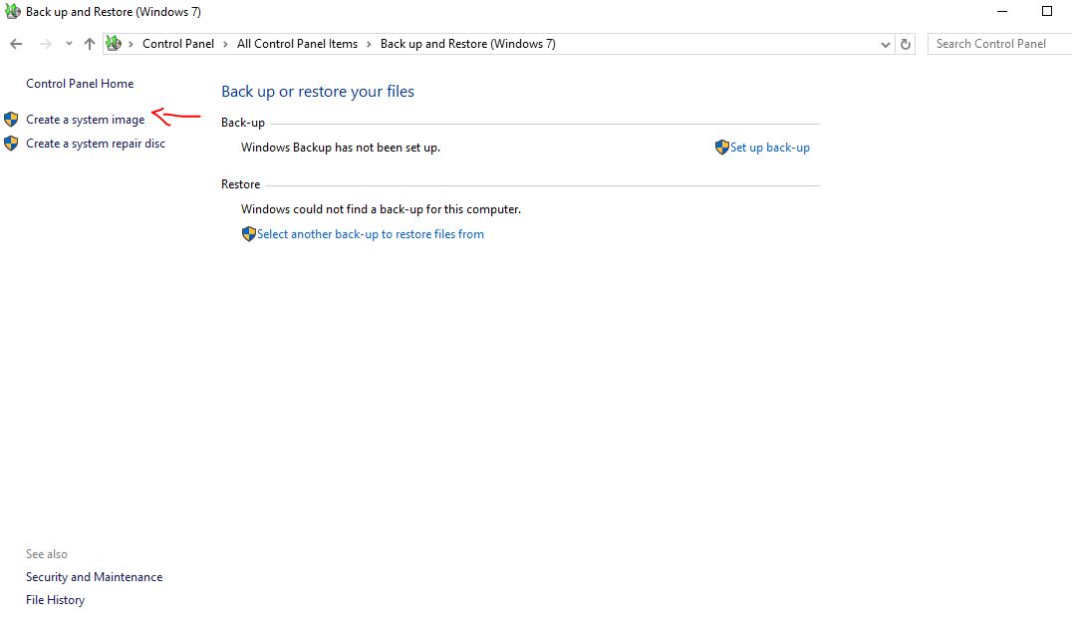Click Back up and Restore (Windows 7) breadcrumb
Viewport: 1072px width, 625px height.
(x=467, y=44)
